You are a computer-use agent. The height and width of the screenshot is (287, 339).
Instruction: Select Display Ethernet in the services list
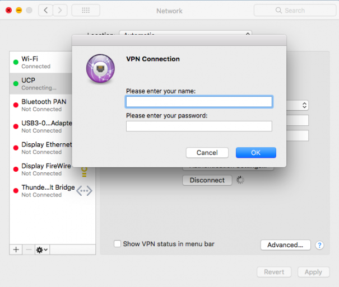(41, 148)
